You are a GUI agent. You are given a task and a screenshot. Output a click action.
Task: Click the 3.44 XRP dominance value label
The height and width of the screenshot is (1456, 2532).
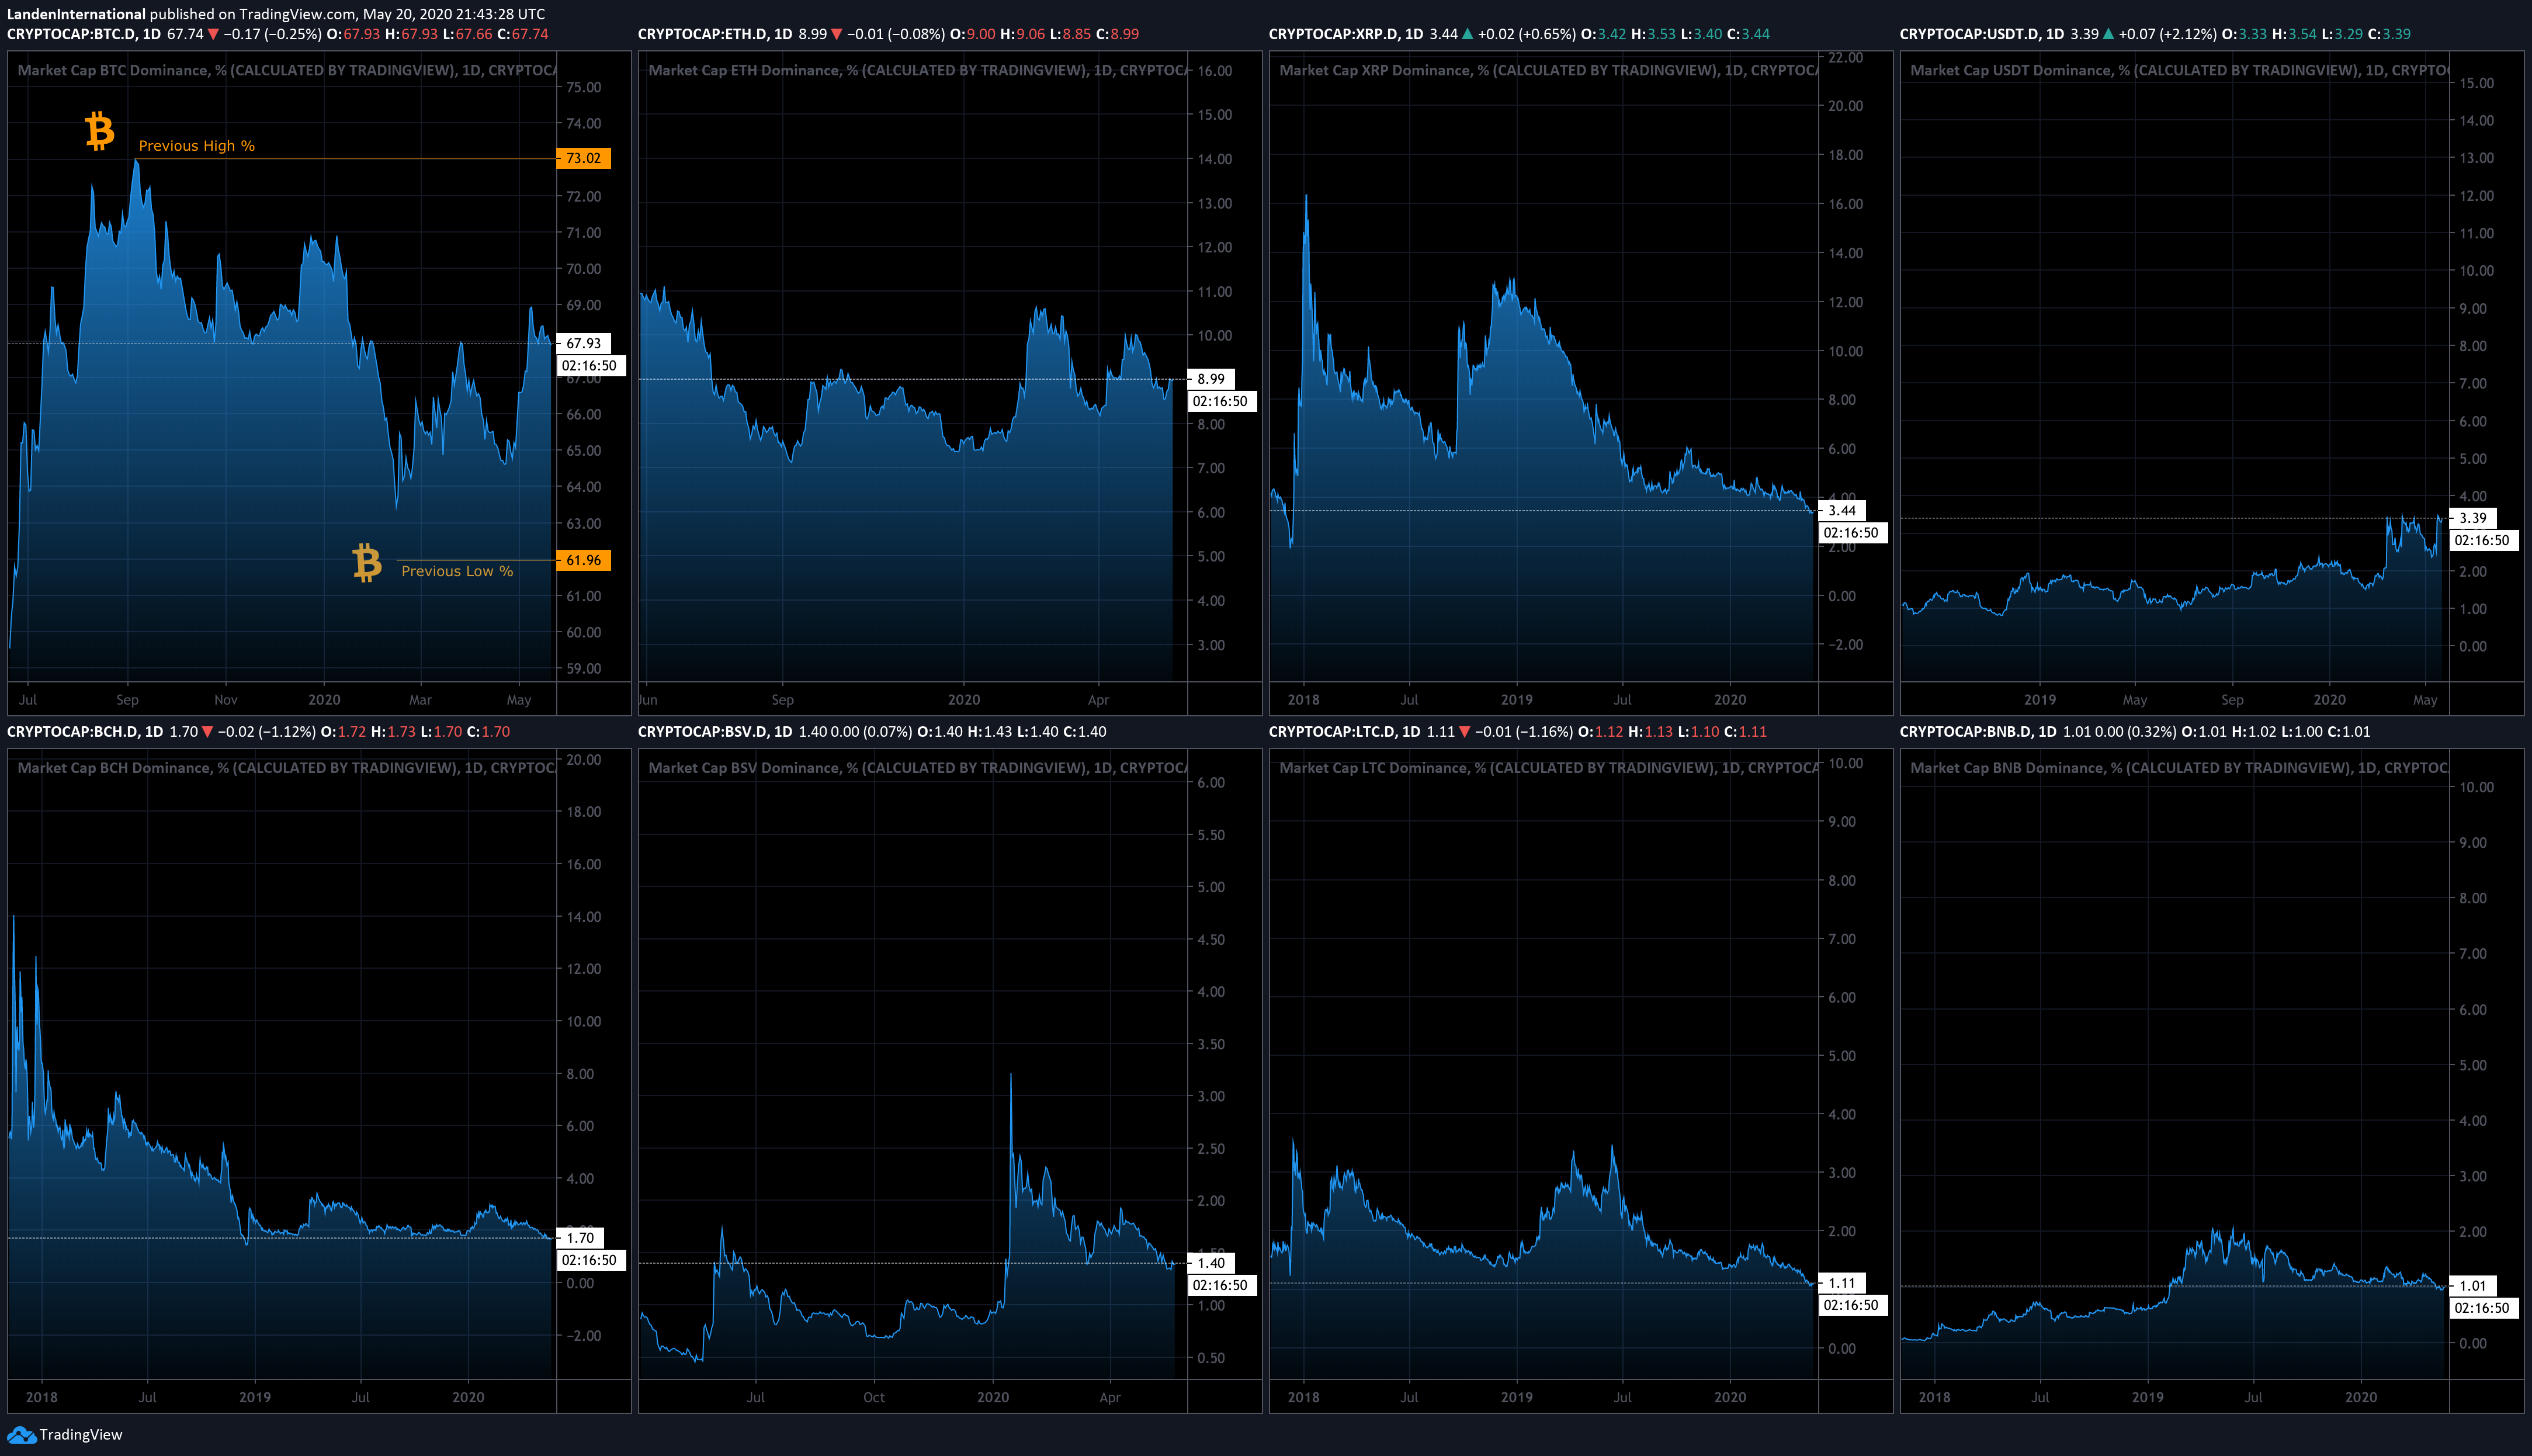1842,510
